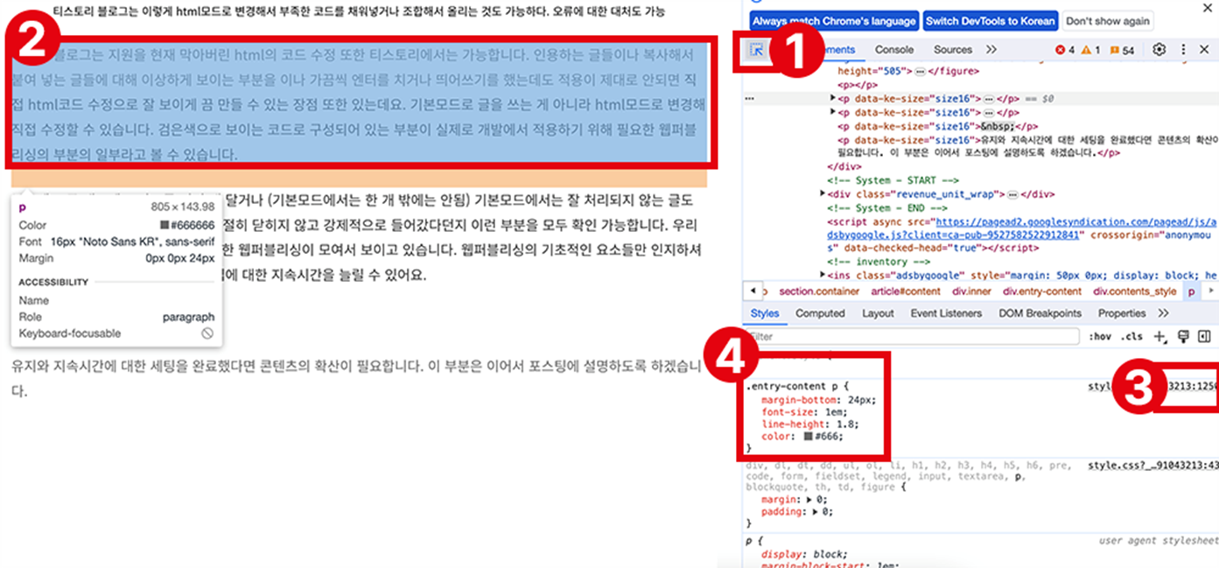Screen dimensions: 1219x568
Task: Switch to the Computed tab
Action: pos(820,313)
